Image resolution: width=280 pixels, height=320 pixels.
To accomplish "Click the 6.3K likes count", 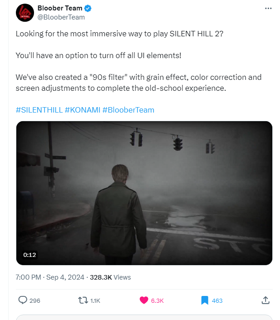I will pyautogui.click(x=157, y=300).
